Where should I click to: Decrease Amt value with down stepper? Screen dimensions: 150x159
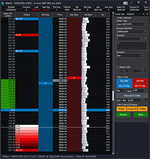146,91
